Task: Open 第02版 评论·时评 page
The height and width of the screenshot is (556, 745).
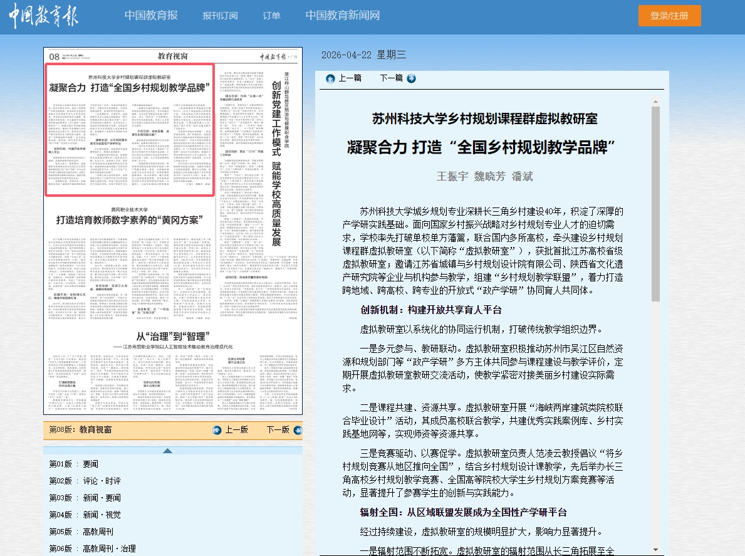Action: tap(85, 481)
